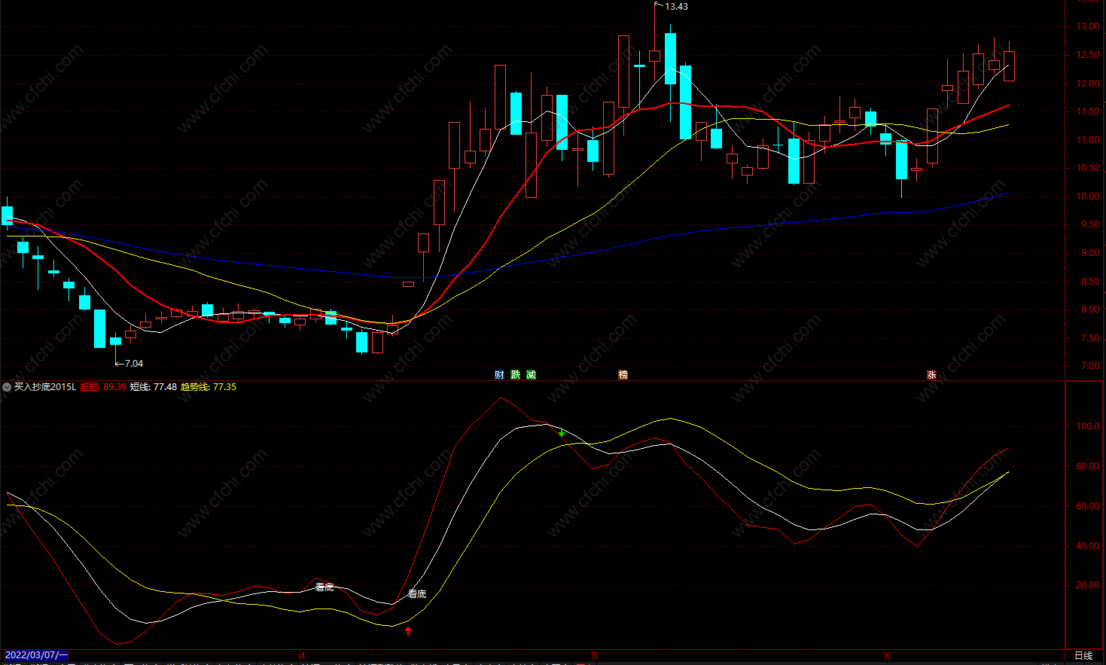Click the 买入抄底2015L indicator name
The height and width of the screenshot is (665, 1106).
pyautogui.click(x=45, y=387)
